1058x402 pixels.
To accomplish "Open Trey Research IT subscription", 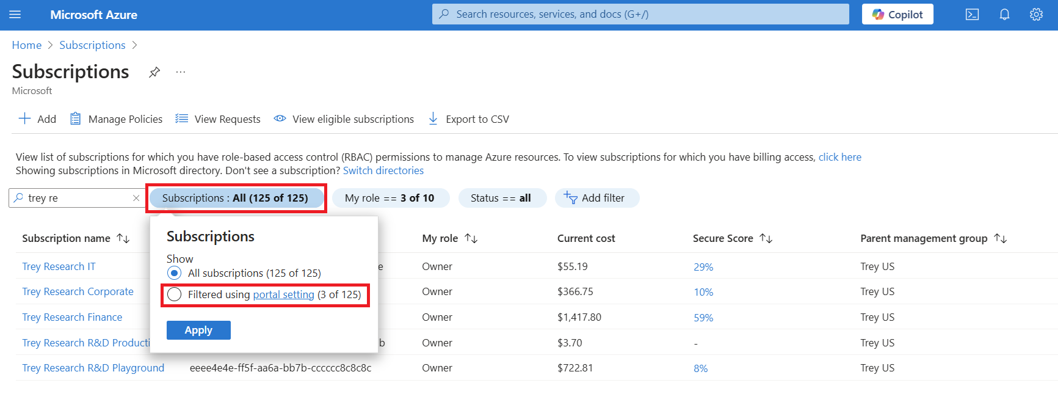I will click(59, 266).
